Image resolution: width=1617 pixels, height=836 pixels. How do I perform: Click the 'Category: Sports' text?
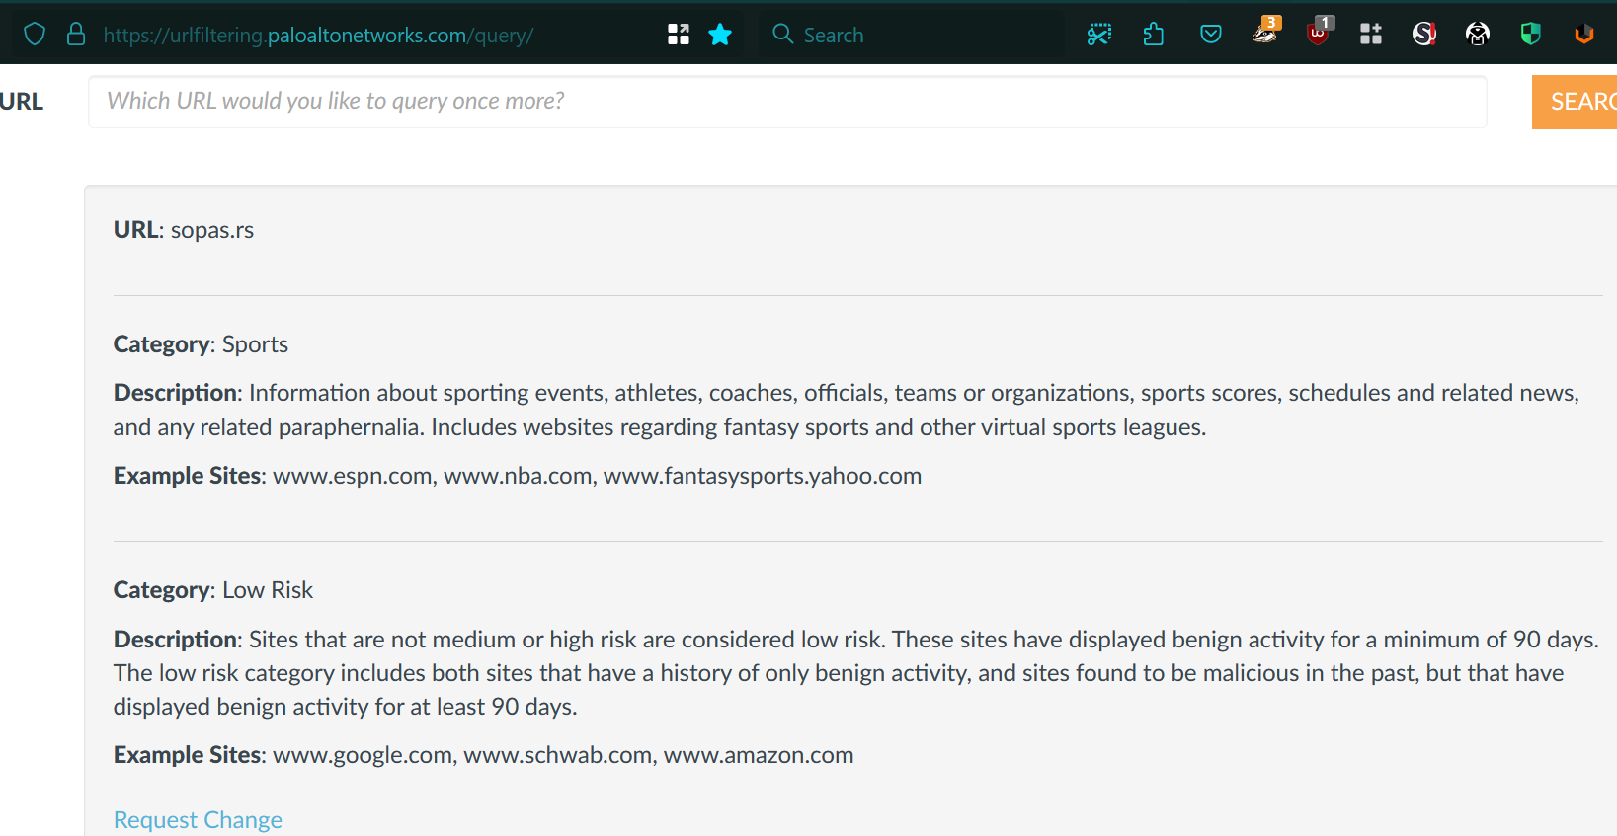(201, 344)
